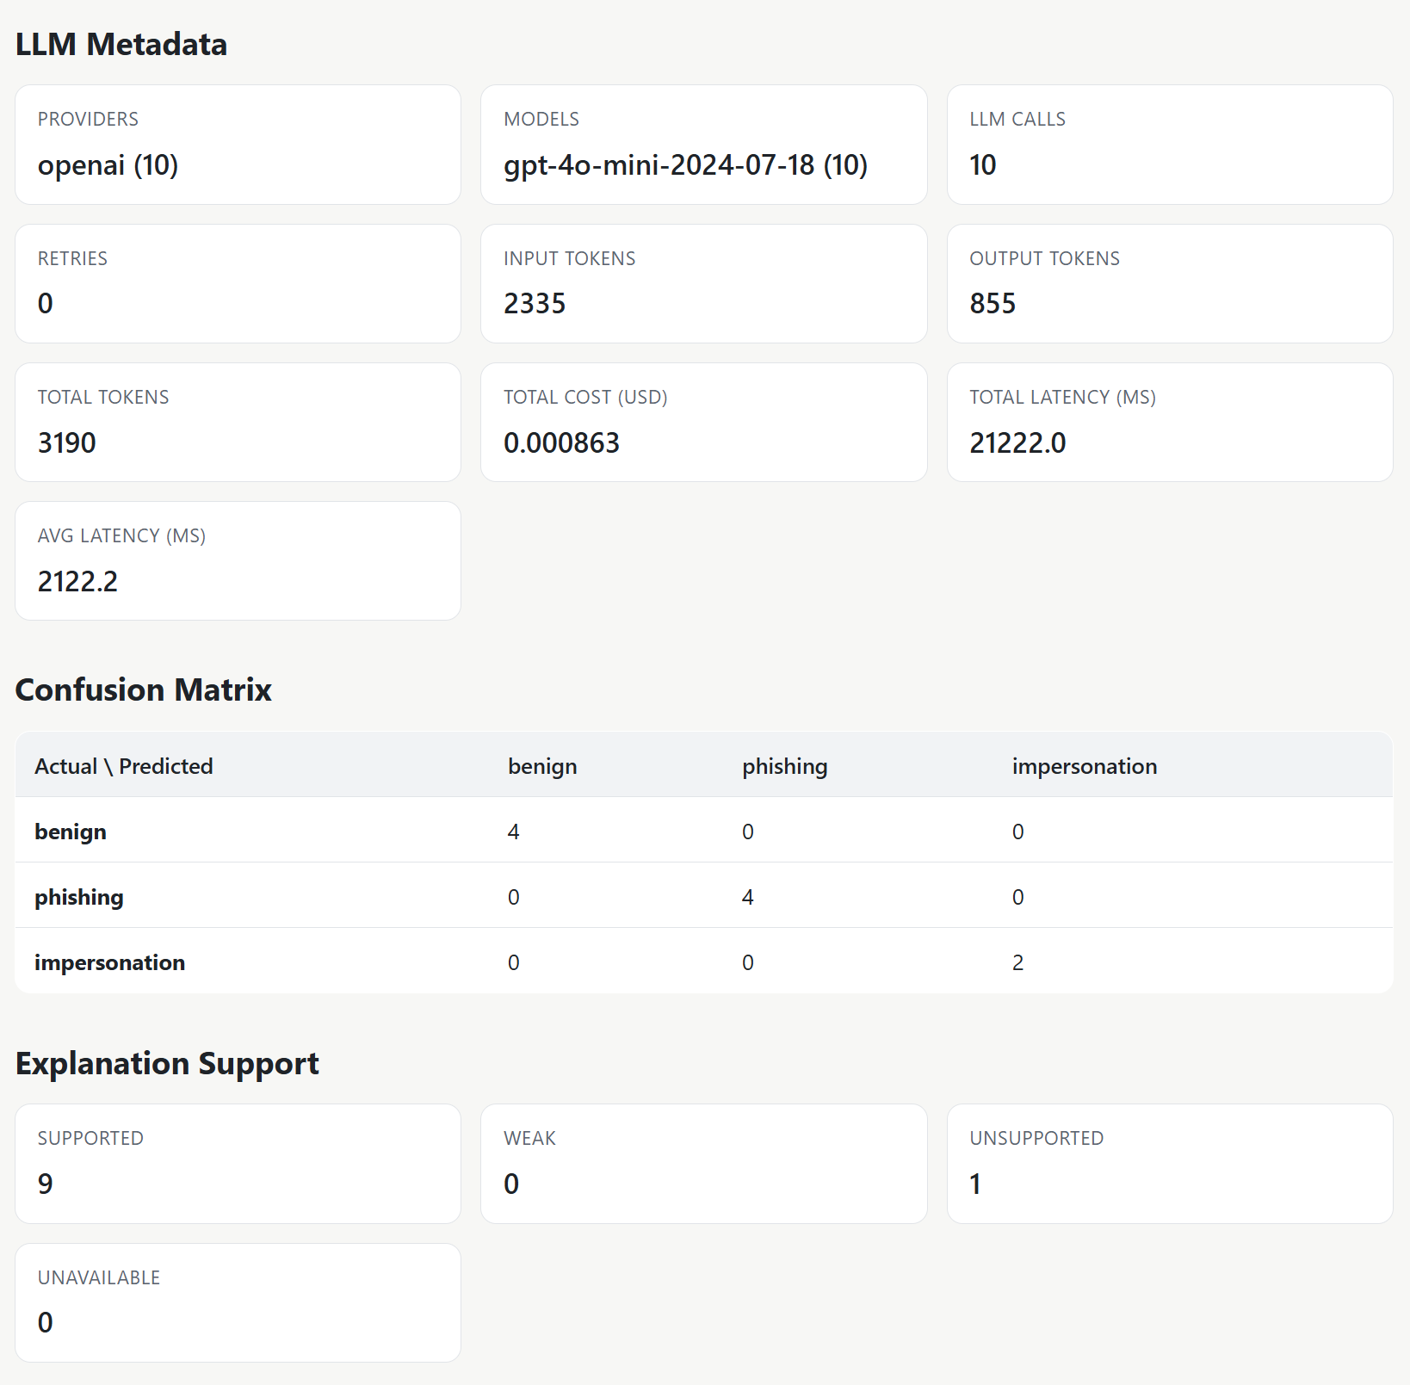Click the "4" cell in the benign row
Screen dimensions: 1410x1385
pyautogui.click(x=514, y=832)
